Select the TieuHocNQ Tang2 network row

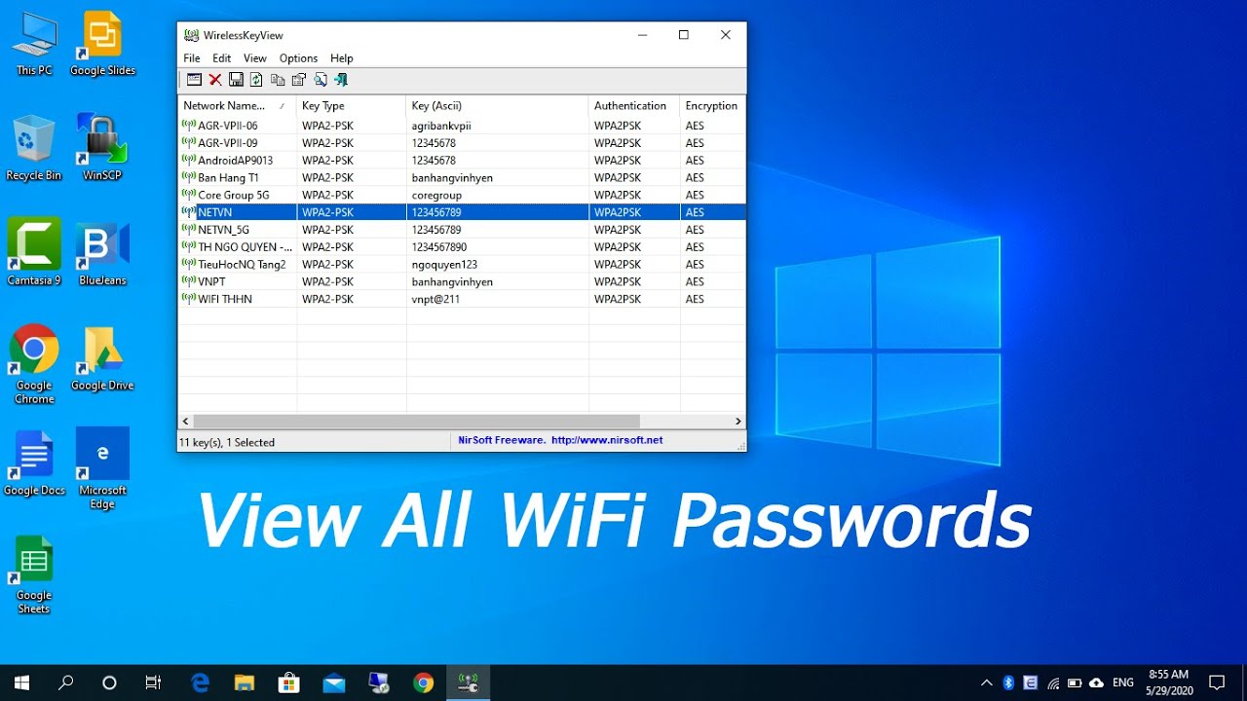[463, 265]
